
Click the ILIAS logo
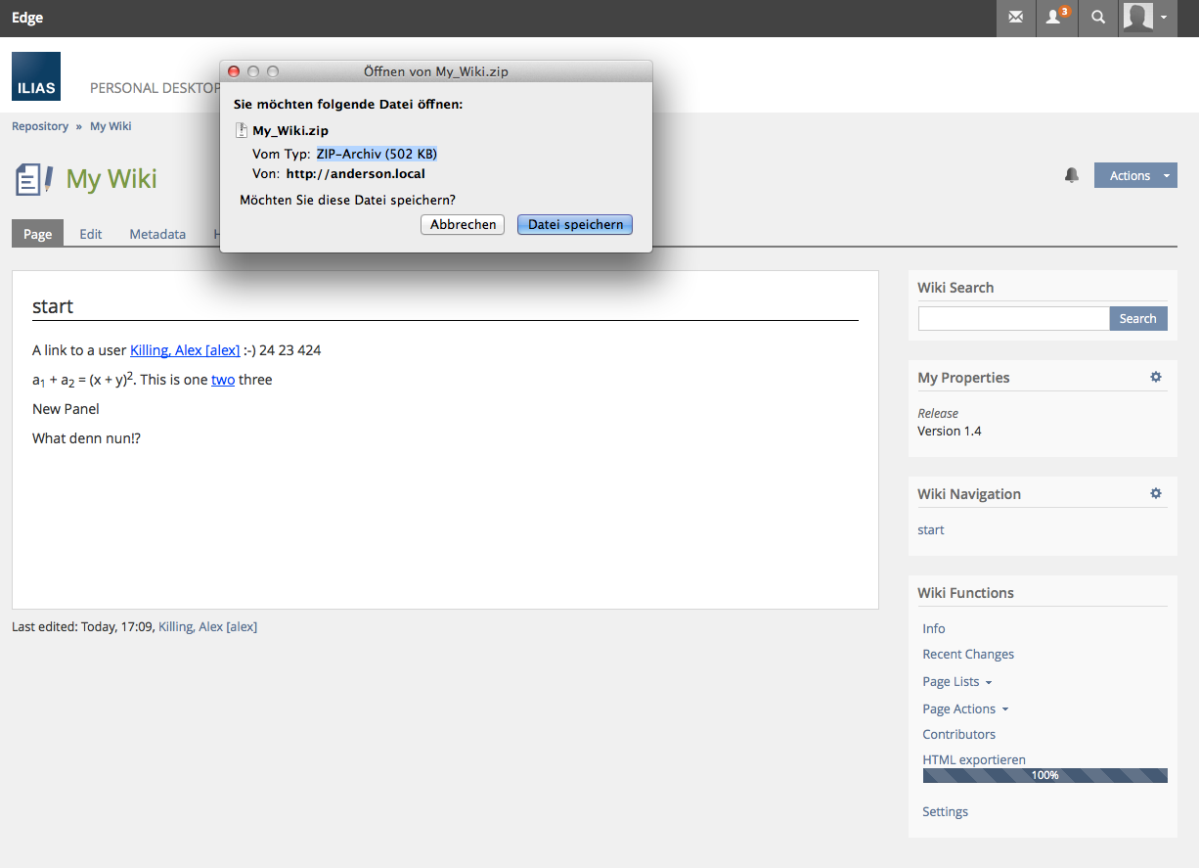[x=36, y=76]
